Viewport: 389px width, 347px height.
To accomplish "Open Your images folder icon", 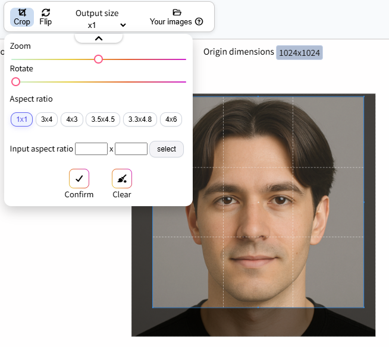I will tap(177, 12).
